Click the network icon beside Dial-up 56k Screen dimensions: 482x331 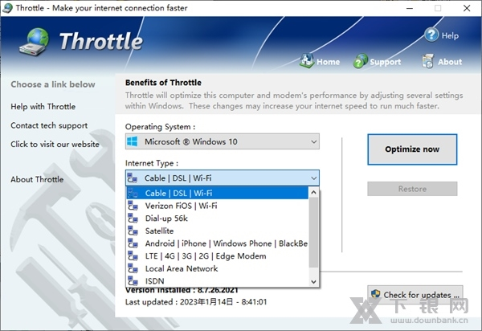pos(133,219)
